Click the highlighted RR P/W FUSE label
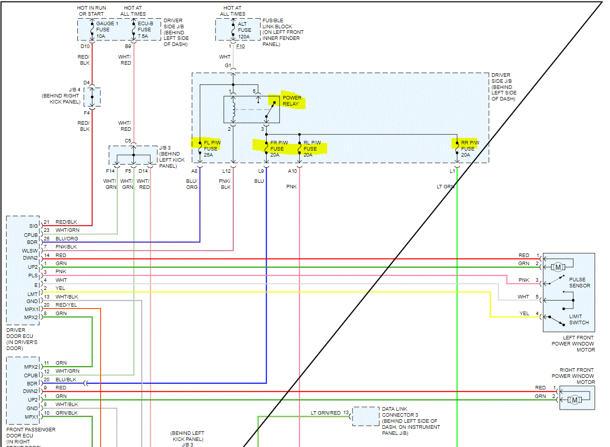The height and width of the screenshot is (447, 610). [468, 146]
